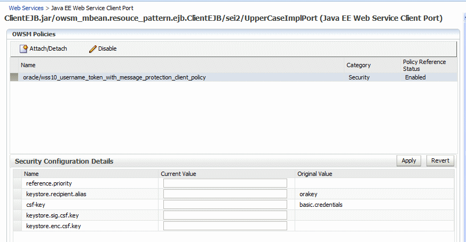This screenshot has width=466, height=242.
Task: Focus the reference.priority current value field
Action: click(x=225, y=183)
